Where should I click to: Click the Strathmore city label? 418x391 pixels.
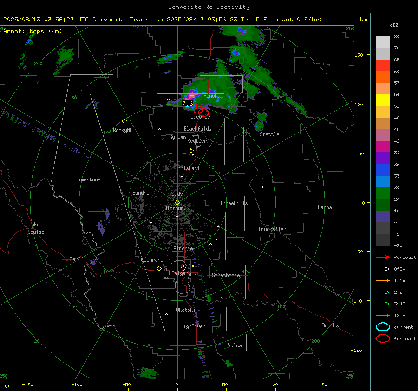click(x=226, y=275)
